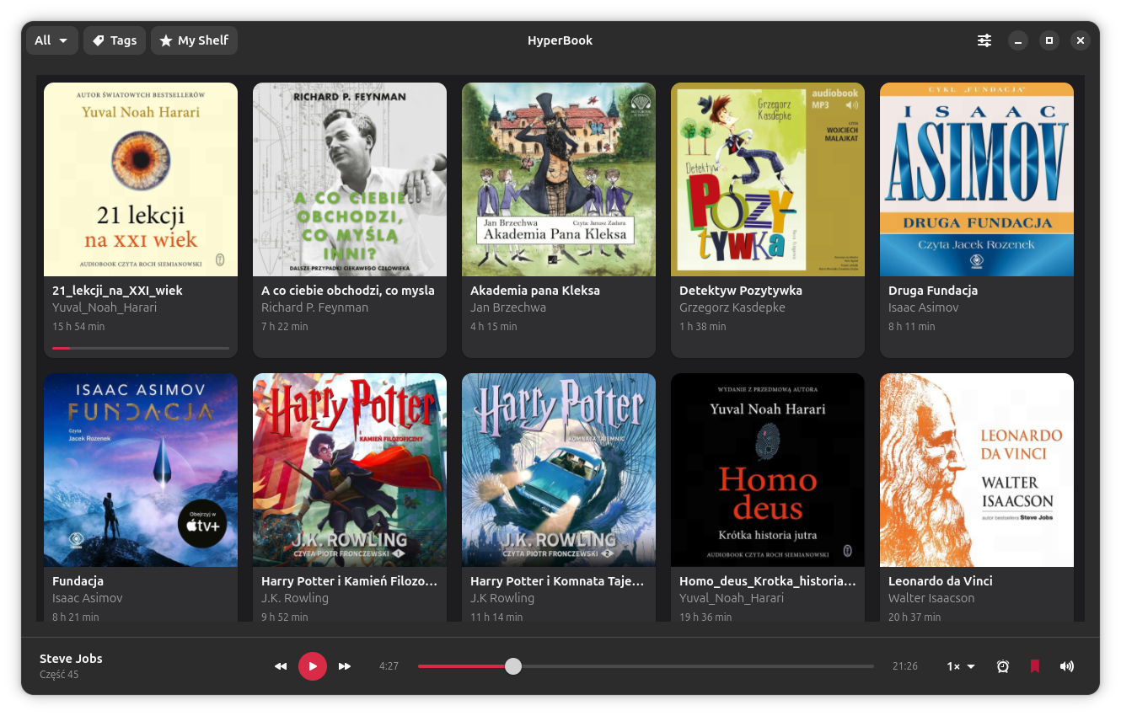Screen dimensions: 1121x716
Task: Click the J.K. Rowling author label
Action: pyautogui.click(x=295, y=598)
